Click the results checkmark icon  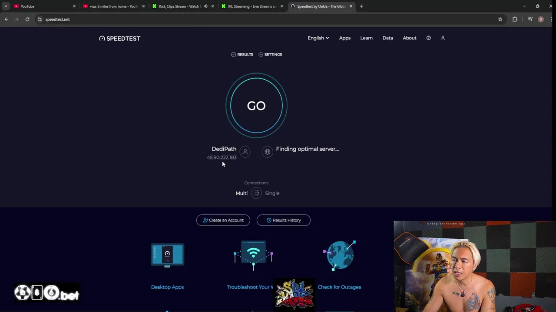pos(233,55)
